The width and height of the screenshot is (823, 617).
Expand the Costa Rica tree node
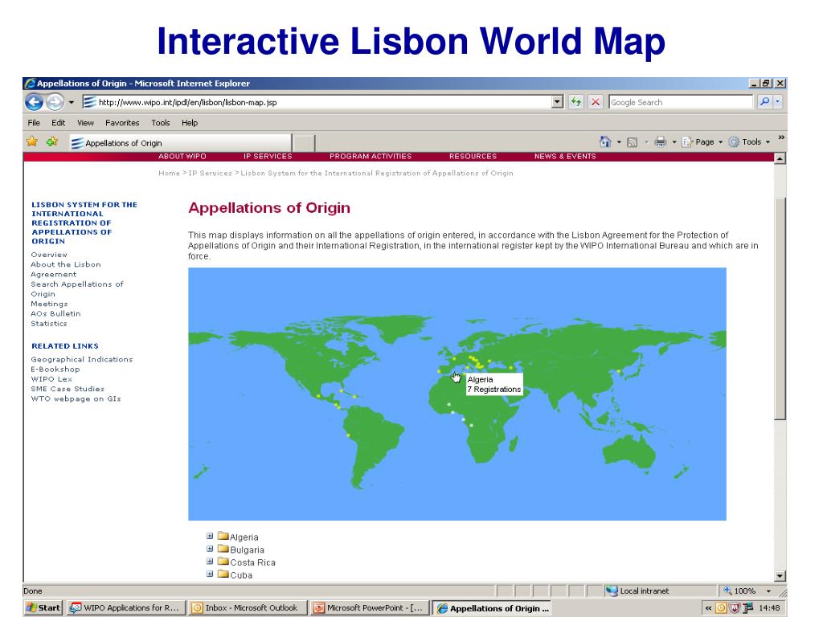(210, 562)
